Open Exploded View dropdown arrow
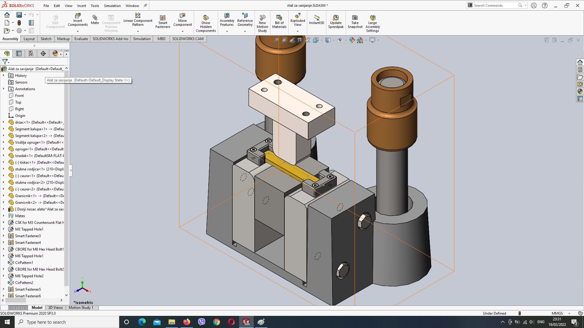 tap(297, 31)
